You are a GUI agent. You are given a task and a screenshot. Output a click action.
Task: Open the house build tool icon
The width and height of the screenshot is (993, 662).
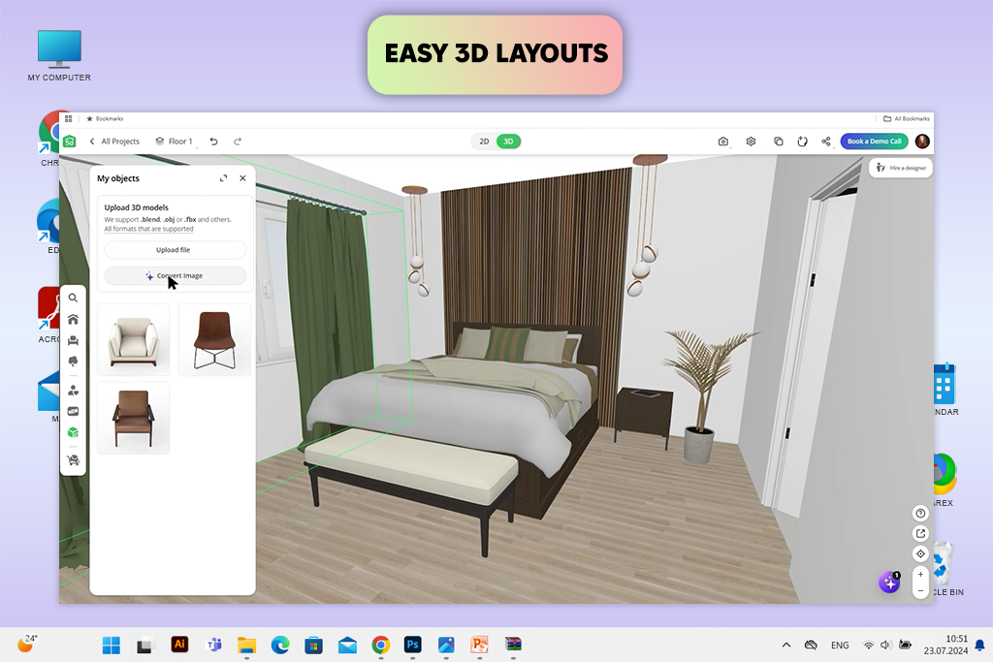pos(73,319)
